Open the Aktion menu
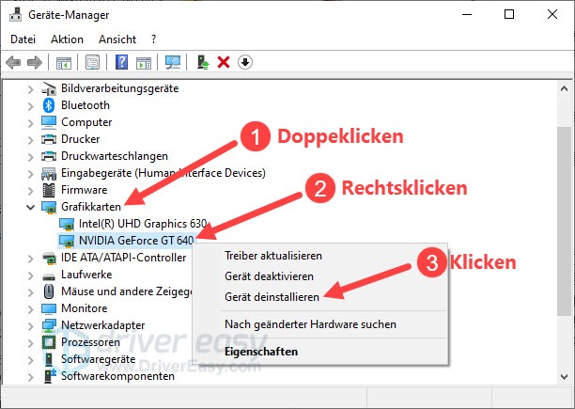Screen dimensions: 575x409 [x=67, y=39]
